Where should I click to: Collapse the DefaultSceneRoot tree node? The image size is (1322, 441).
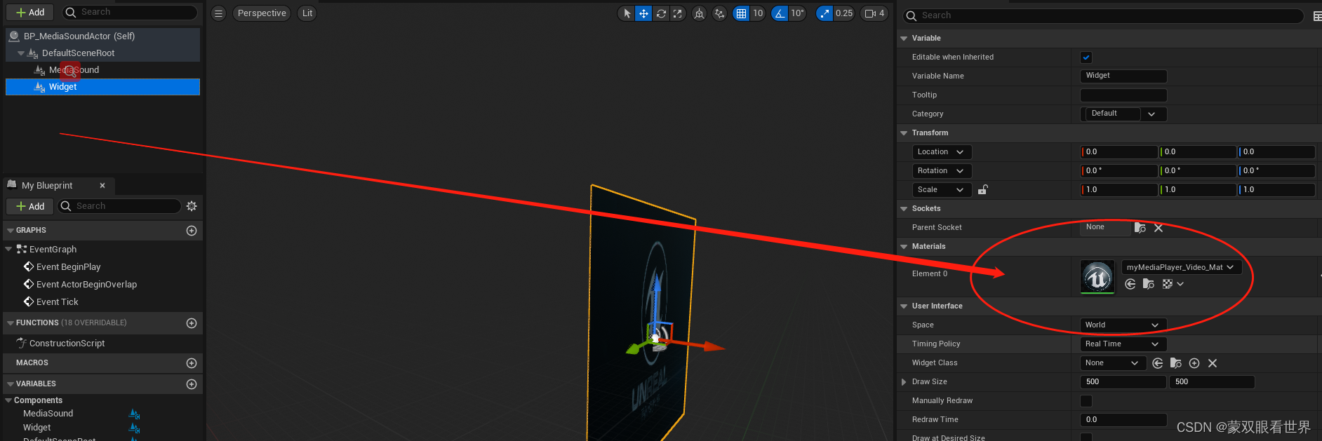pyautogui.click(x=21, y=53)
